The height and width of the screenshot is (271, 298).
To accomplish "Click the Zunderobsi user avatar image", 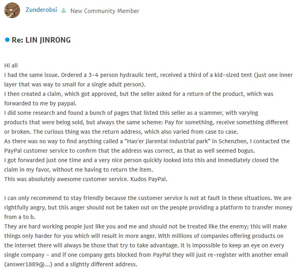I will (12, 10).
